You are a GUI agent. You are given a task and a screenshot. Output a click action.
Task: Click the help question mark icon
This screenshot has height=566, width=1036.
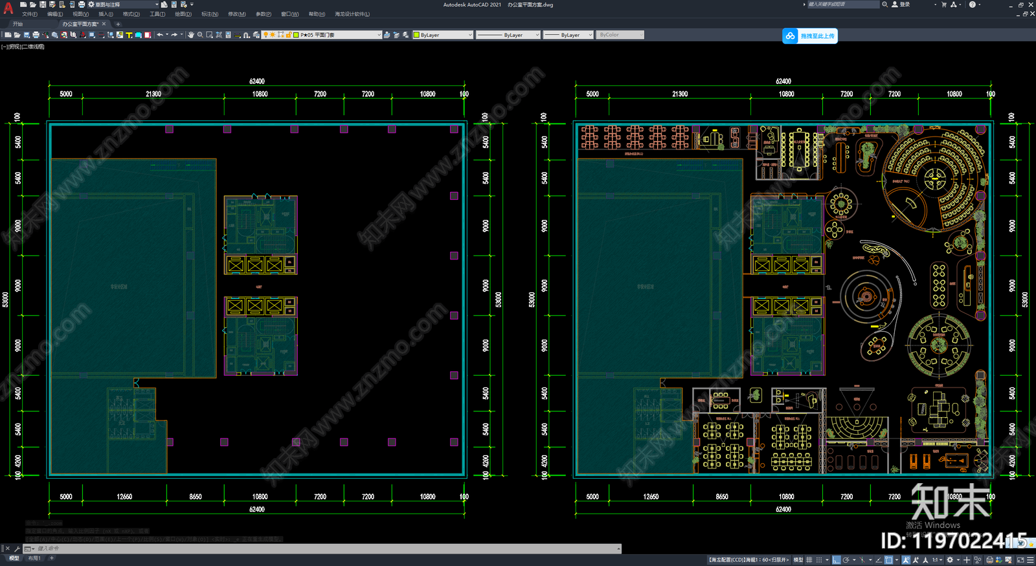click(x=972, y=5)
